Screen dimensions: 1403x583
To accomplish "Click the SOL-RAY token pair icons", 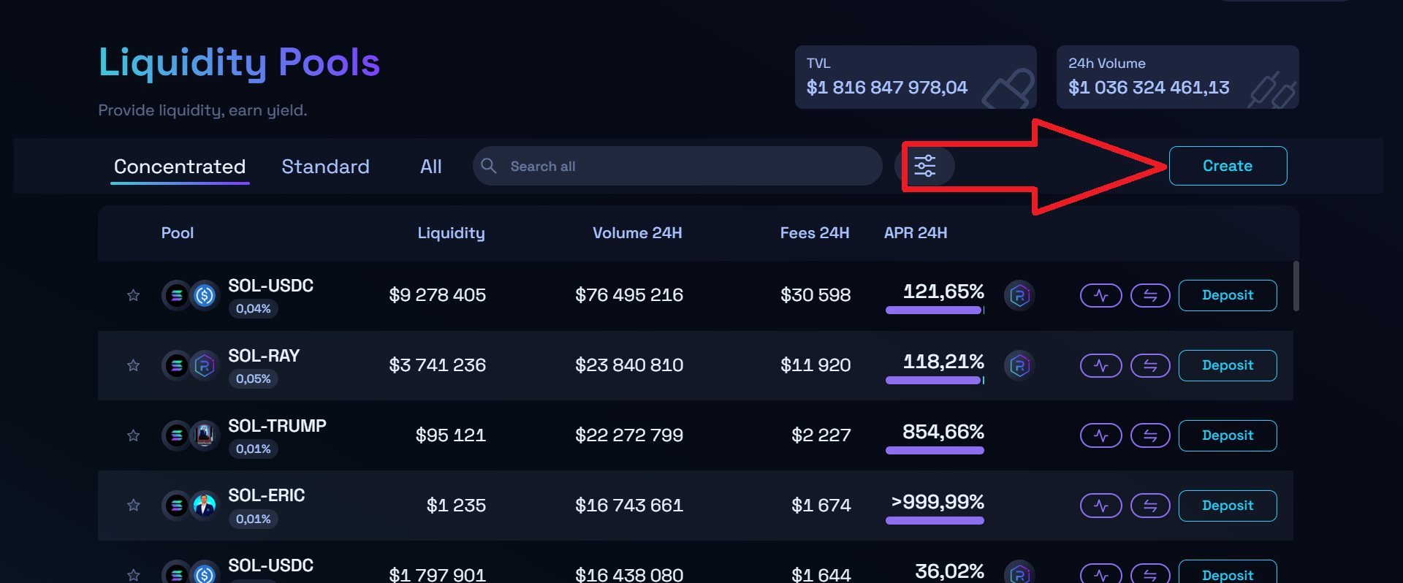I will pos(190,365).
